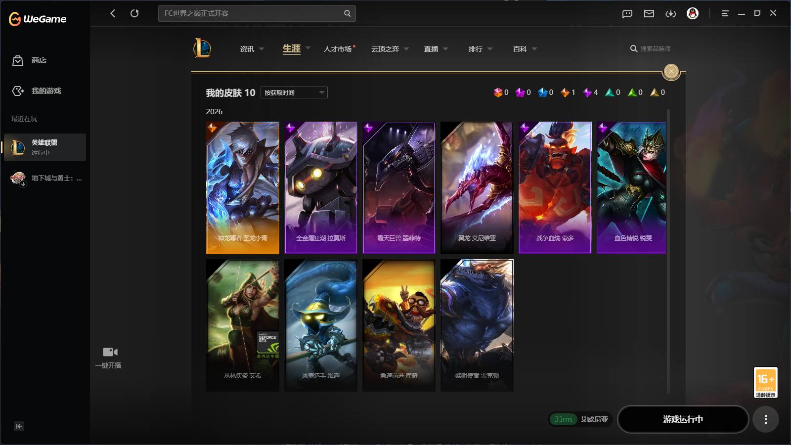This screenshot has width=791, height=445.
Task: Open the 血色精锐 锐雯 skin card
Action: point(631,188)
